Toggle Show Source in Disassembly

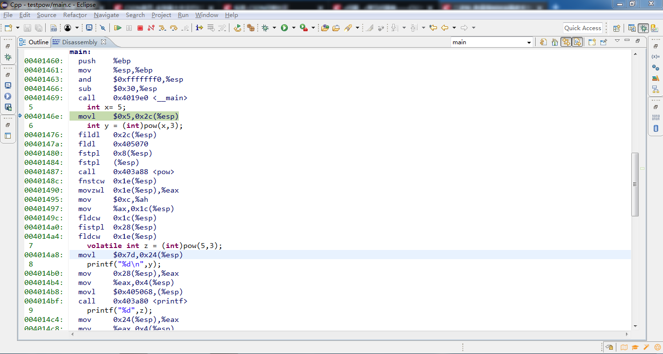pos(577,42)
